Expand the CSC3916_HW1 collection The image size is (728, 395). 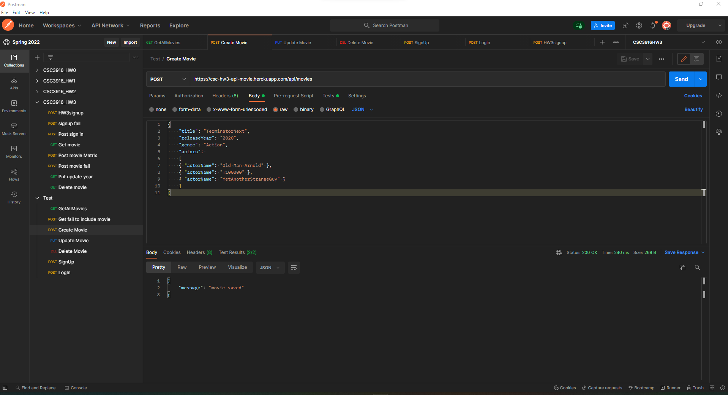point(37,81)
